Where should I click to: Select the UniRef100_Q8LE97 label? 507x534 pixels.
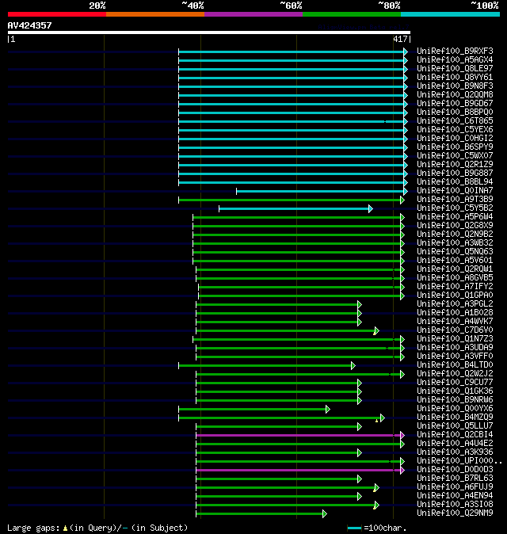tap(455, 68)
